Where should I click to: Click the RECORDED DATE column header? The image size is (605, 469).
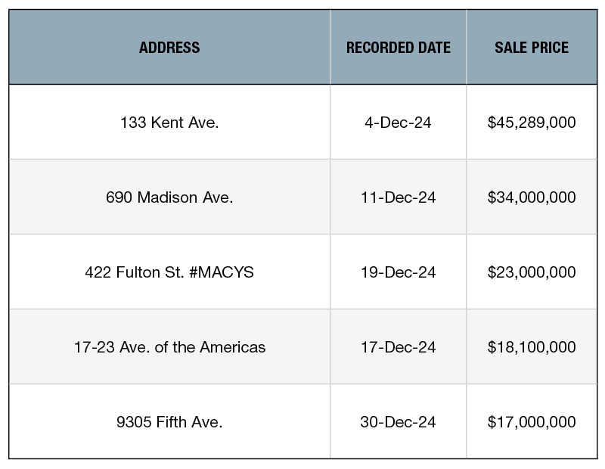[x=399, y=47]
